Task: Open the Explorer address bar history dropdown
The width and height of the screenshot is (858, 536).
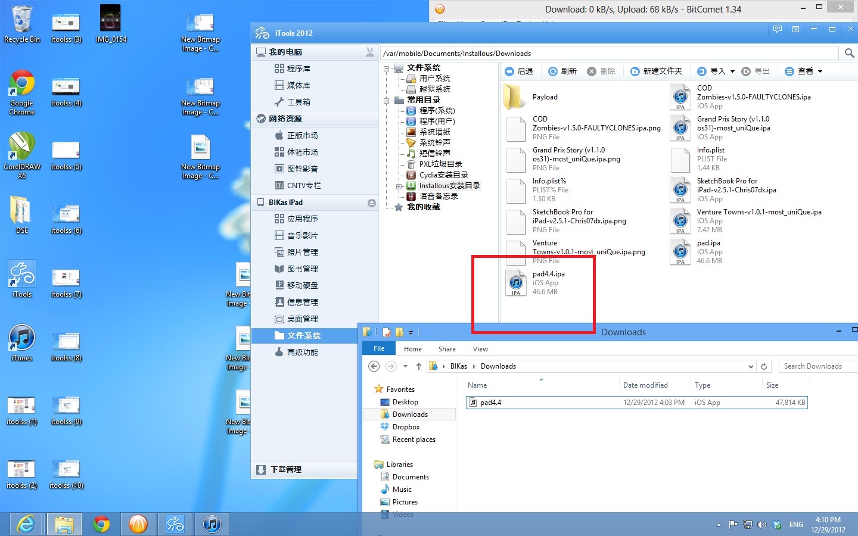Action: click(x=751, y=366)
